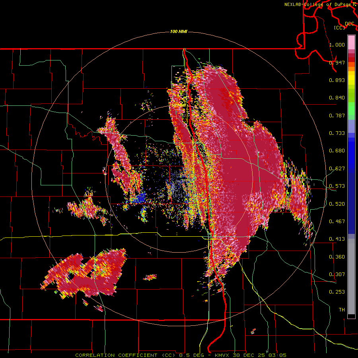This screenshot has height=358, width=358.
Task: Click the 0.733 scale value
Action: coord(337,133)
